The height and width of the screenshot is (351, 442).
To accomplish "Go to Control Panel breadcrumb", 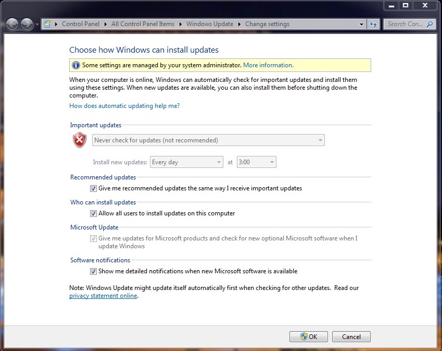I will pyautogui.click(x=81, y=24).
